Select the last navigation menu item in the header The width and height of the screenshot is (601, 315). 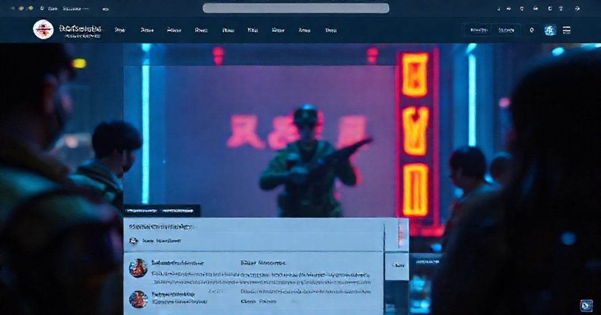331,30
